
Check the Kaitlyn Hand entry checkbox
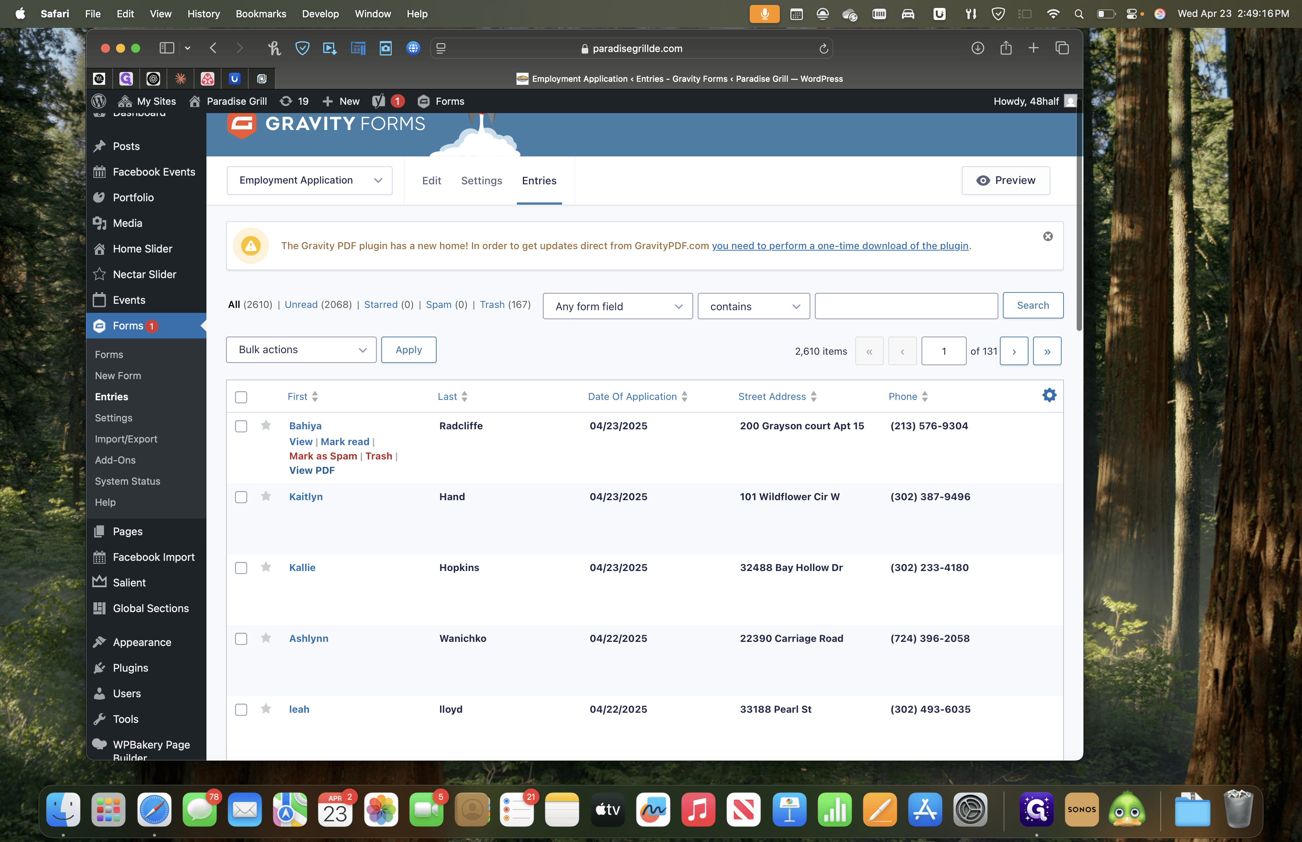pyautogui.click(x=241, y=497)
